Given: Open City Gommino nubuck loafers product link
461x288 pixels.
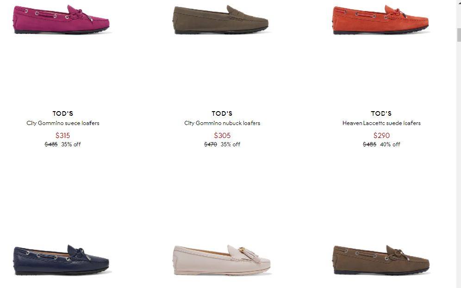Looking at the screenshot, I should coord(222,123).
